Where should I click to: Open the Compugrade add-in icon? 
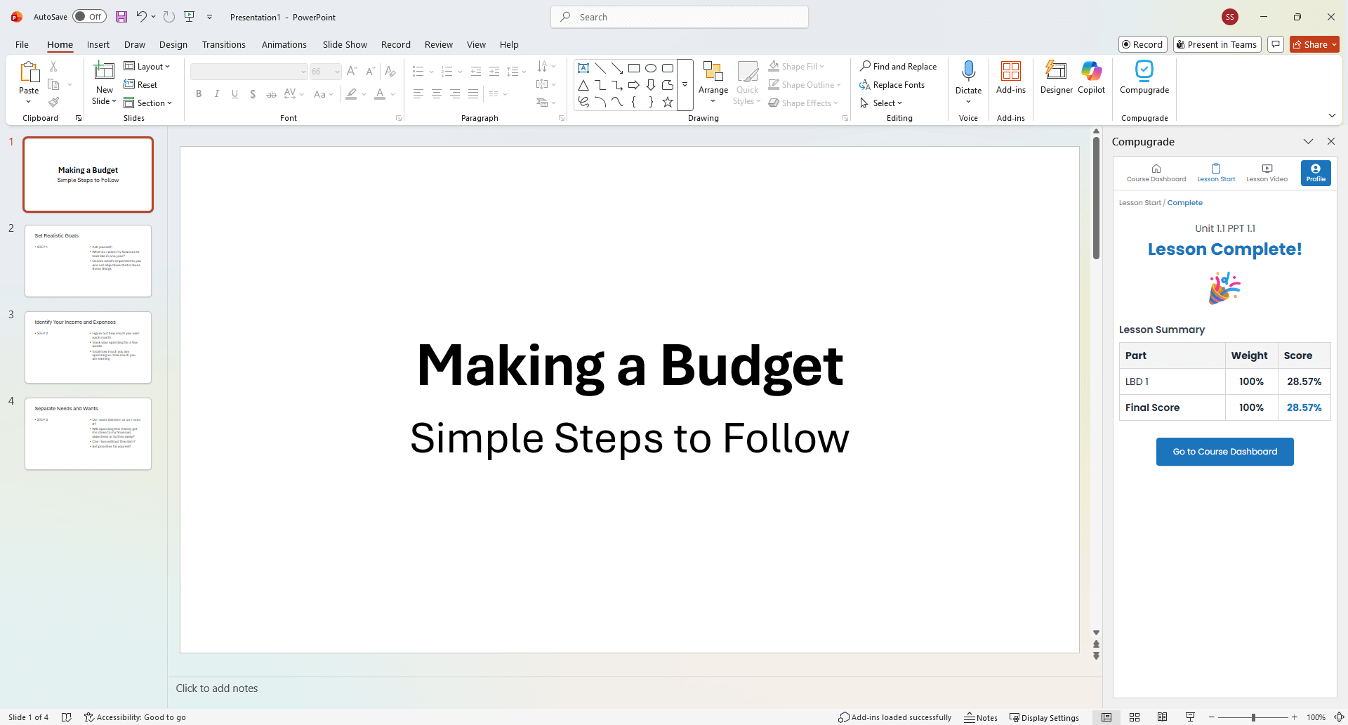[x=1144, y=77]
